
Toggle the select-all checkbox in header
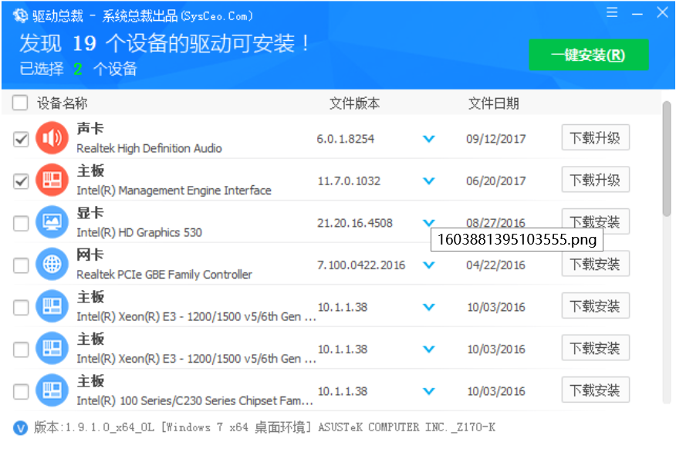(21, 103)
